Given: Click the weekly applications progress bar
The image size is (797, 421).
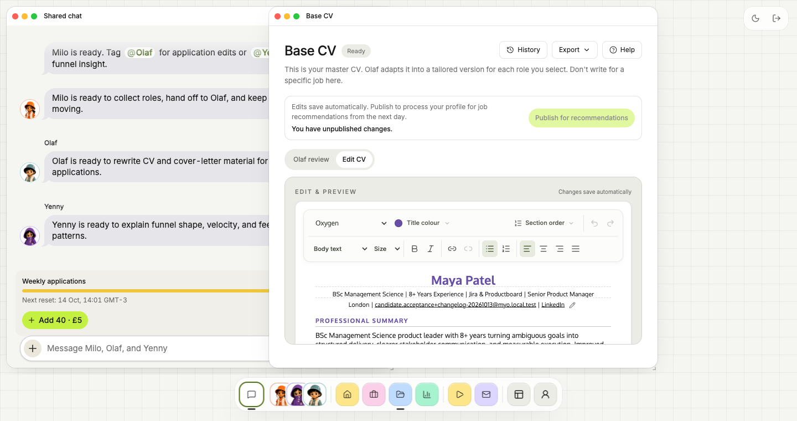Looking at the screenshot, I should (x=146, y=290).
